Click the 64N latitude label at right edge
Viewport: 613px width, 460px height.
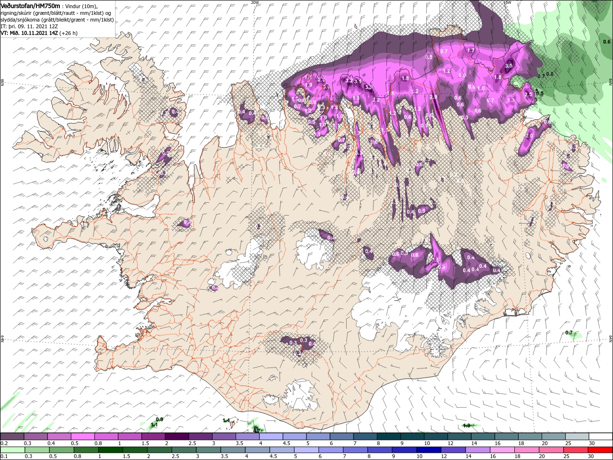coord(611,338)
